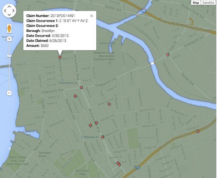Select lower marker near Engert Ave
This screenshot has height=178, width=217.
[x=119, y=165]
